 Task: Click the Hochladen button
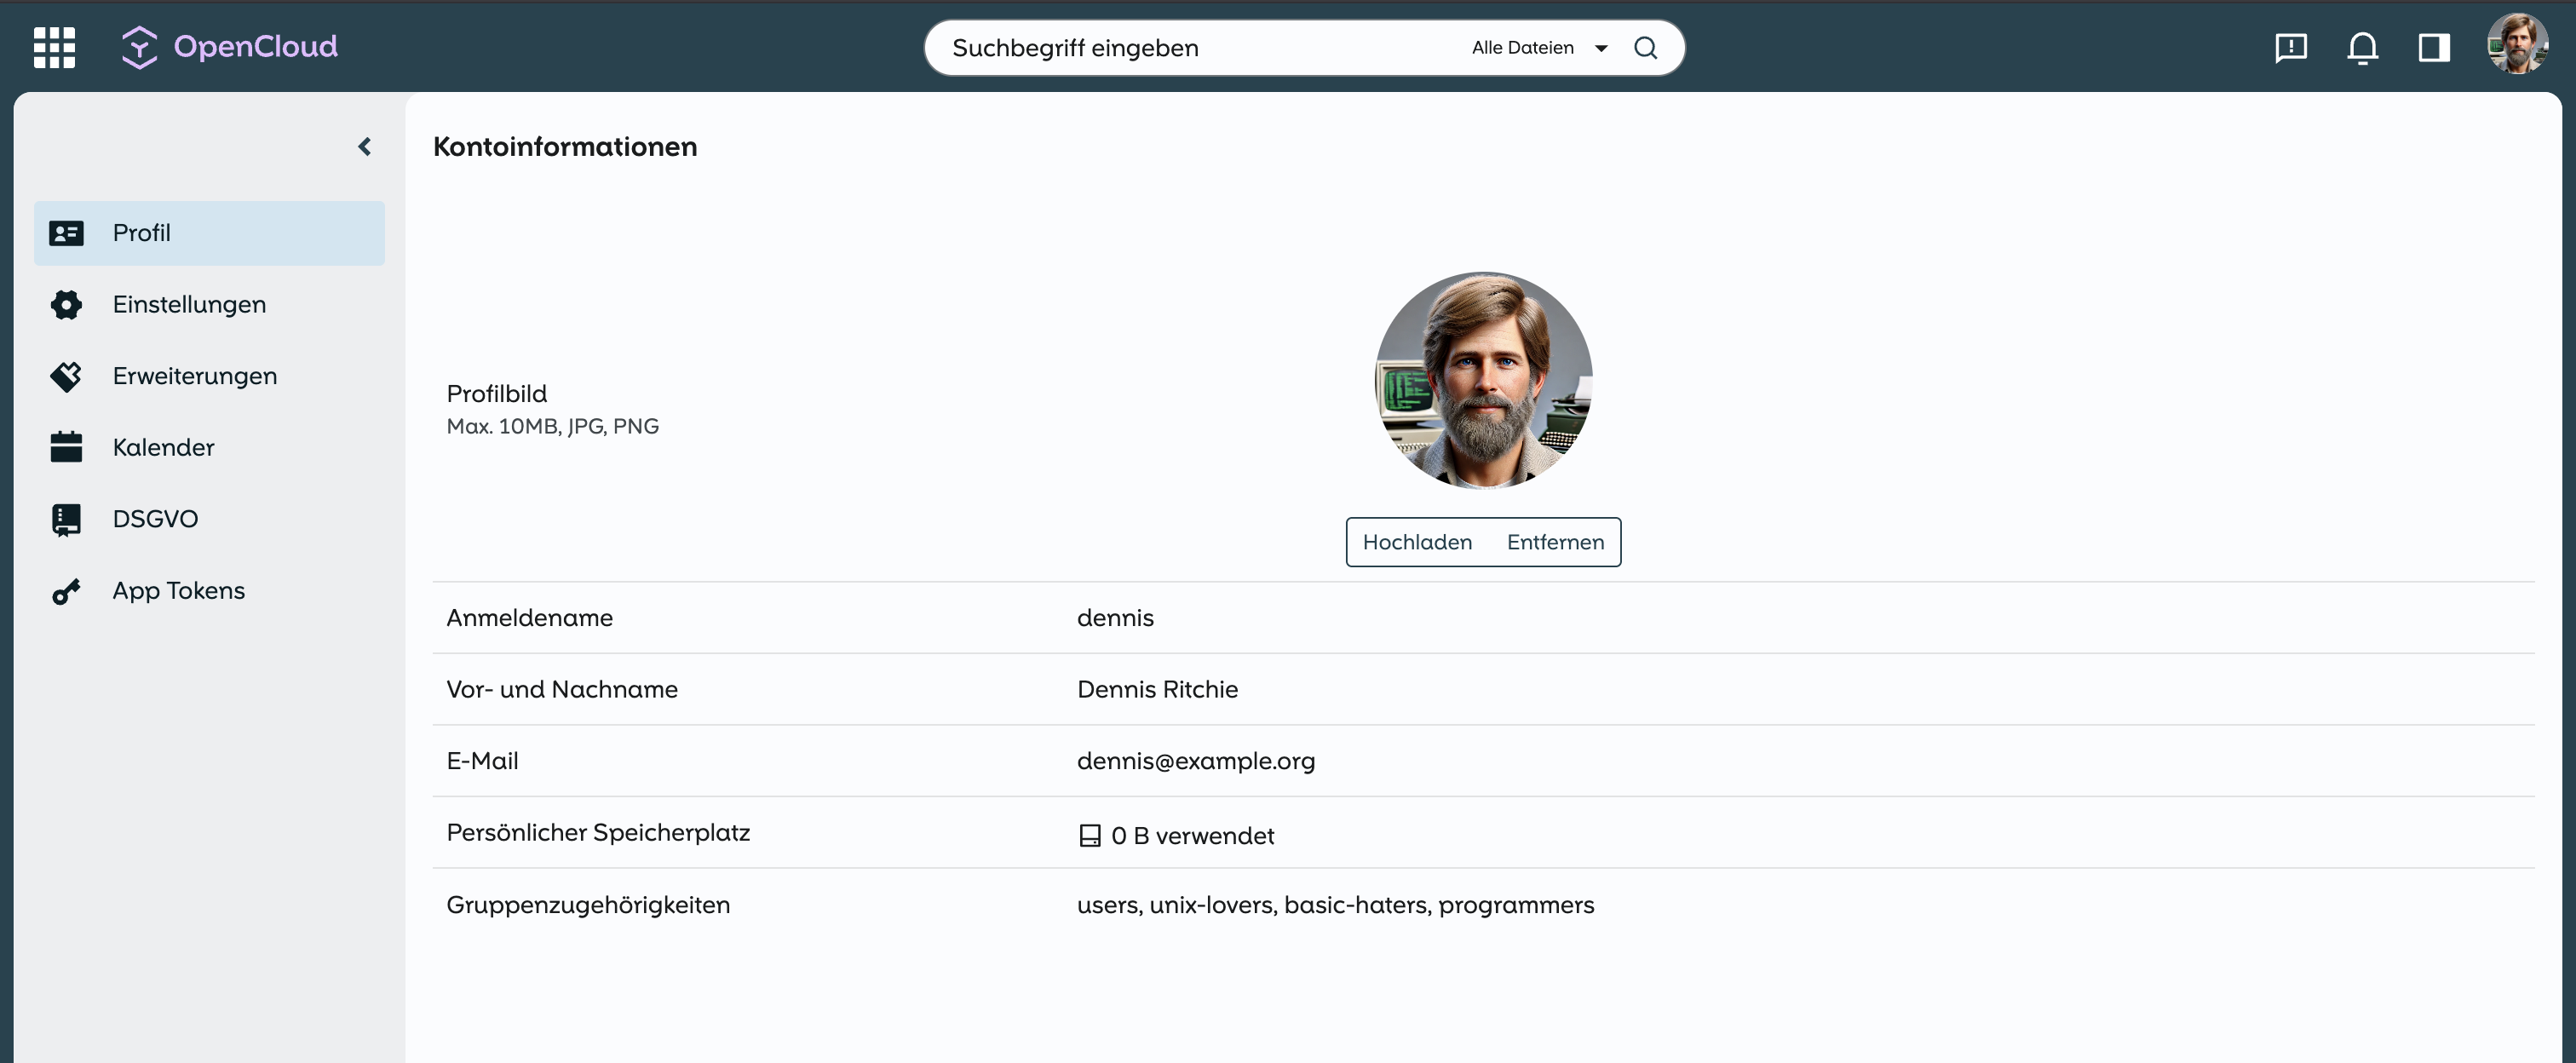click(x=1416, y=542)
